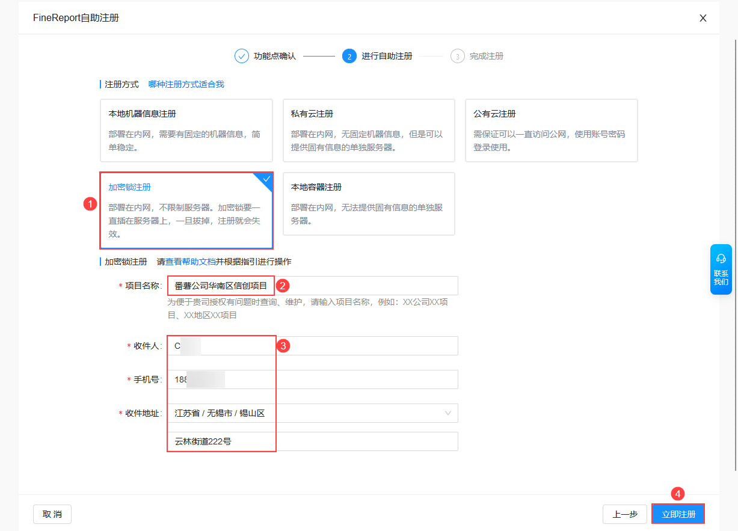Click the step 2 进行自助注册 circle icon
Image resolution: width=738 pixels, height=531 pixels.
349,56
